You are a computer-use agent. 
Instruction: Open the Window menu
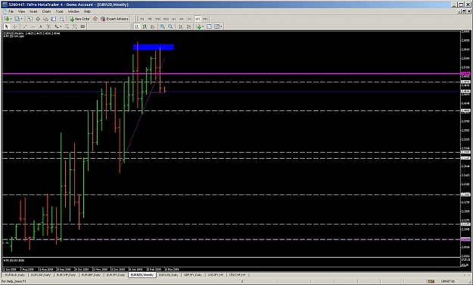pyautogui.click(x=73, y=11)
